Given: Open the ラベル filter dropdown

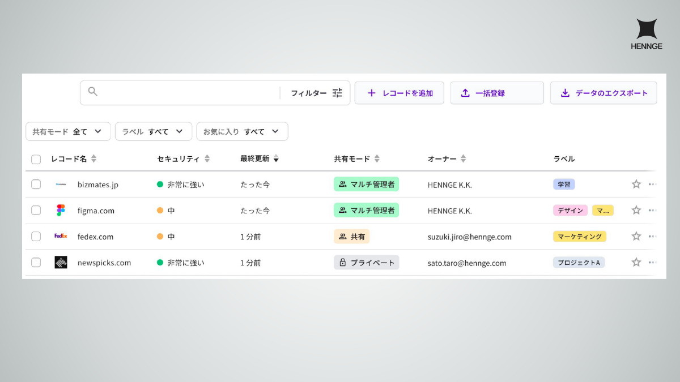Looking at the screenshot, I should [153, 131].
